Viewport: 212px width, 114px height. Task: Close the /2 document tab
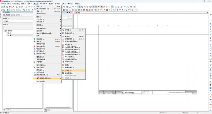pos(79,12)
